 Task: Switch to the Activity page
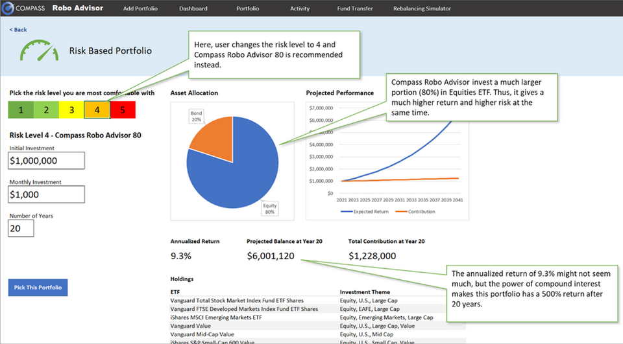point(300,8)
